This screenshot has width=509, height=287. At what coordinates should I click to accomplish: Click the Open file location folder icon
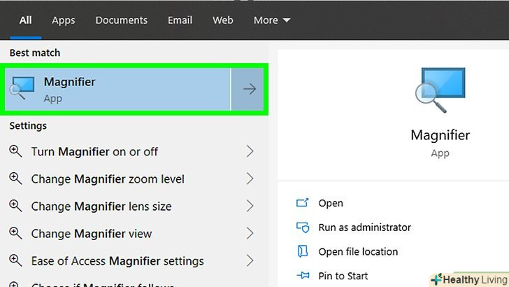tap(303, 251)
